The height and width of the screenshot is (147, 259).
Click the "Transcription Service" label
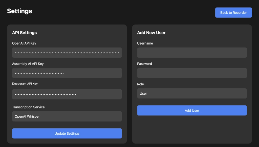(x=28, y=107)
